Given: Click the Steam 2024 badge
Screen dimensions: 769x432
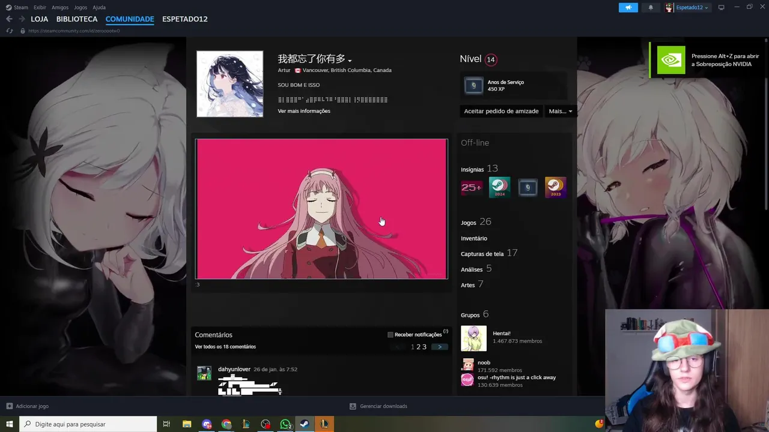Looking at the screenshot, I should point(499,188).
